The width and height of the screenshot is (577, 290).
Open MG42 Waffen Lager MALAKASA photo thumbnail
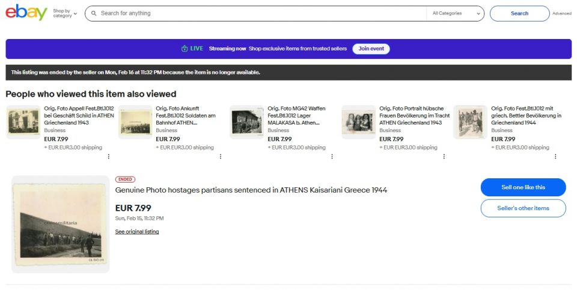tap(247, 122)
